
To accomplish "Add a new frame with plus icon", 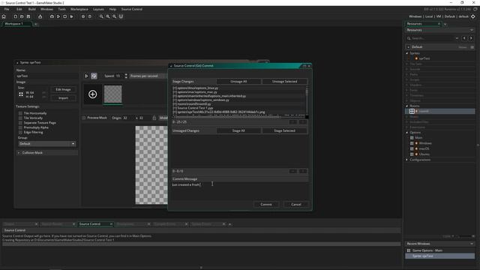I will pyautogui.click(x=93, y=94).
